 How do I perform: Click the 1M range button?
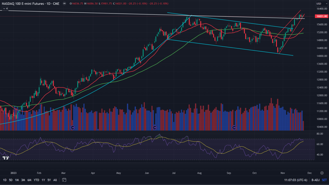pos(17,180)
